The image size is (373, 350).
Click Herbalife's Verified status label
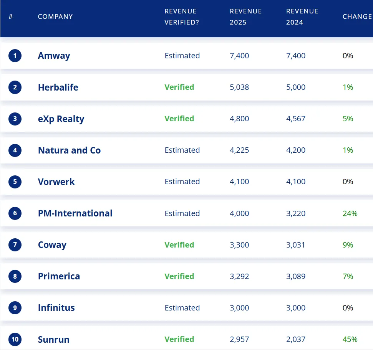(x=179, y=87)
